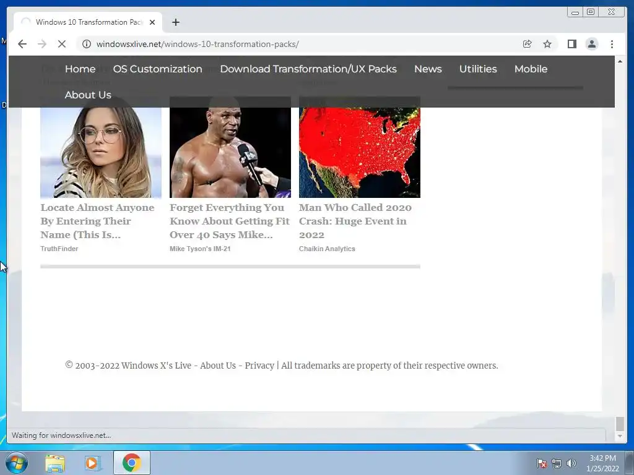Click the Mike Tyson's IM-21 sponsor label
The width and height of the screenshot is (634, 475).
(x=200, y=249)
